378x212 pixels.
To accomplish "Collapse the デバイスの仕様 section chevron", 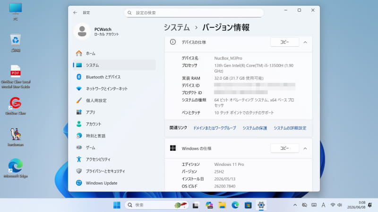I will (305, 42).
